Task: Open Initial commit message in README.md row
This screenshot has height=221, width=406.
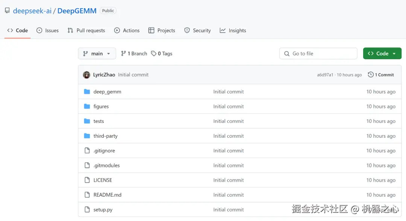Action: pyautogui.click(x=229, y=195)
